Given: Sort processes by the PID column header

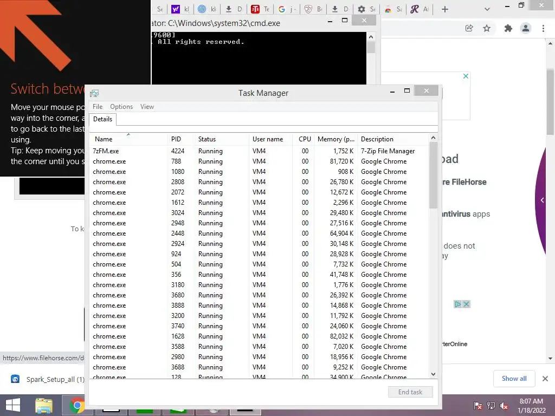Looking at the screenshot, I should pyautogui.click(x=180, y=139).
